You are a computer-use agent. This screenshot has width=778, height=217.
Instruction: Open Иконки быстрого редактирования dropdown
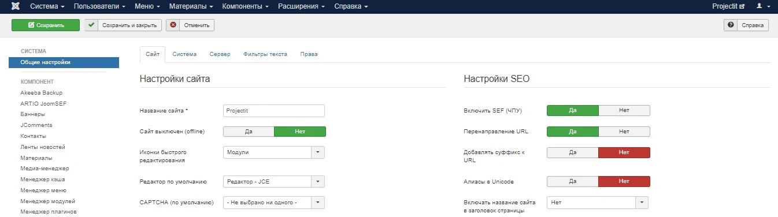(274, 152)
